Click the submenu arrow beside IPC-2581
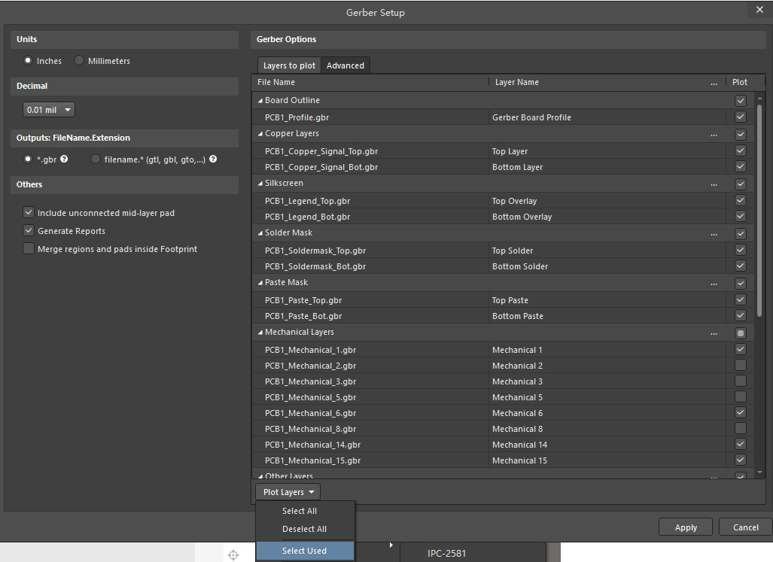This screenshot has width=773, height=562. pos(391,545)
